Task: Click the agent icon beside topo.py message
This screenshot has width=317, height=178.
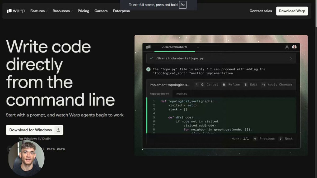Action: click(x=148, y=69)
